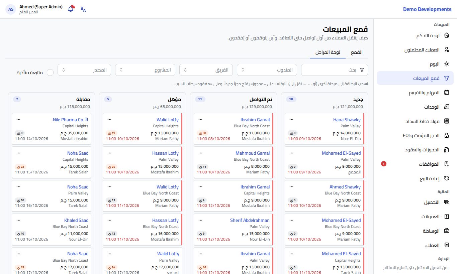The height and width of the screenshot is (274, 457).
Task: Click the 30 days badge on Ibrahim Gamal card
Action: tap(202, 133)
